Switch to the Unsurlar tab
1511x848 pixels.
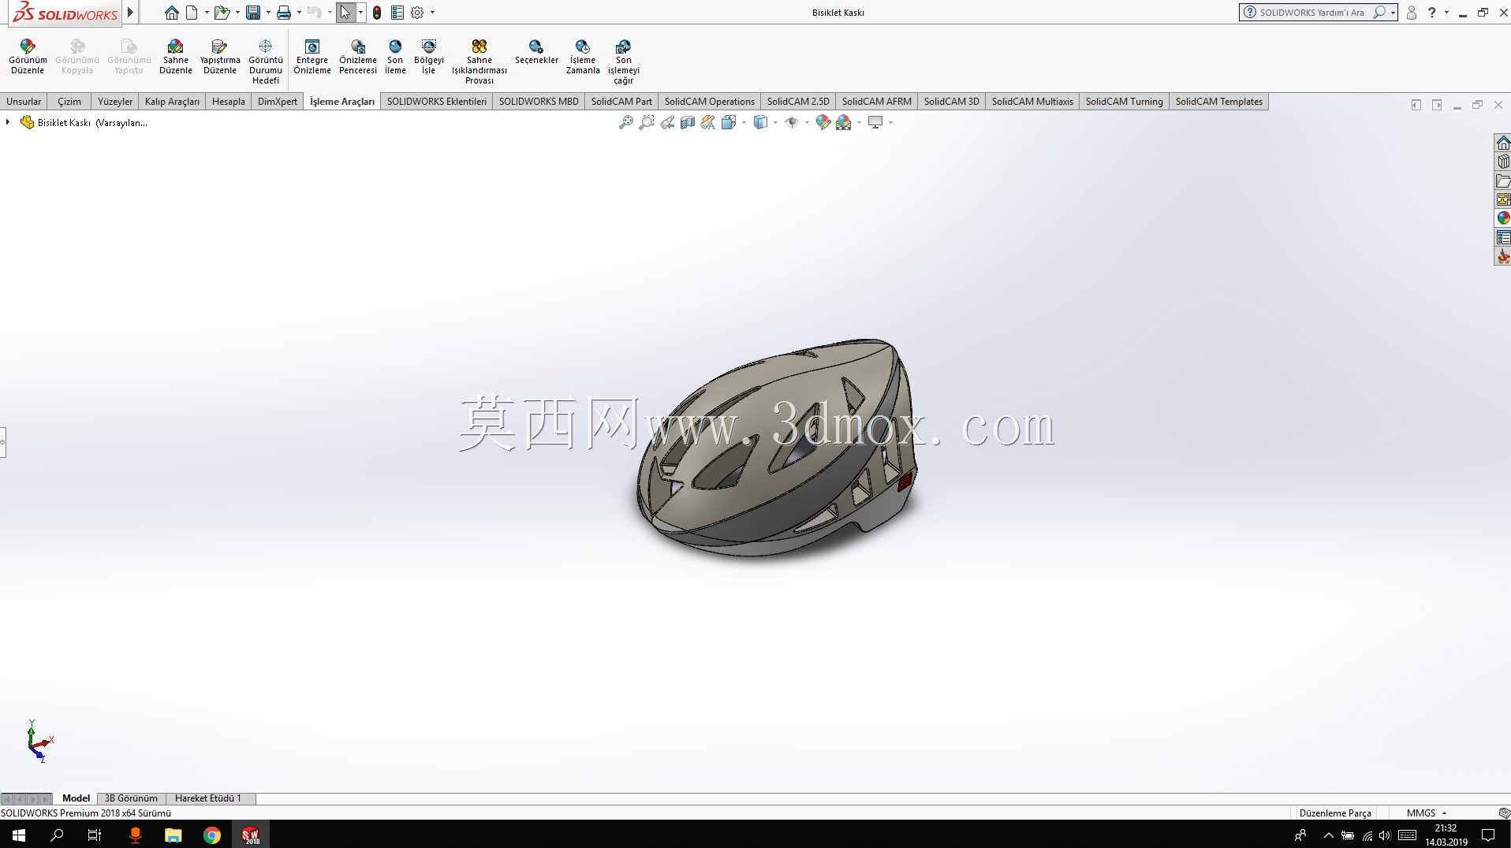click(24, 102)
